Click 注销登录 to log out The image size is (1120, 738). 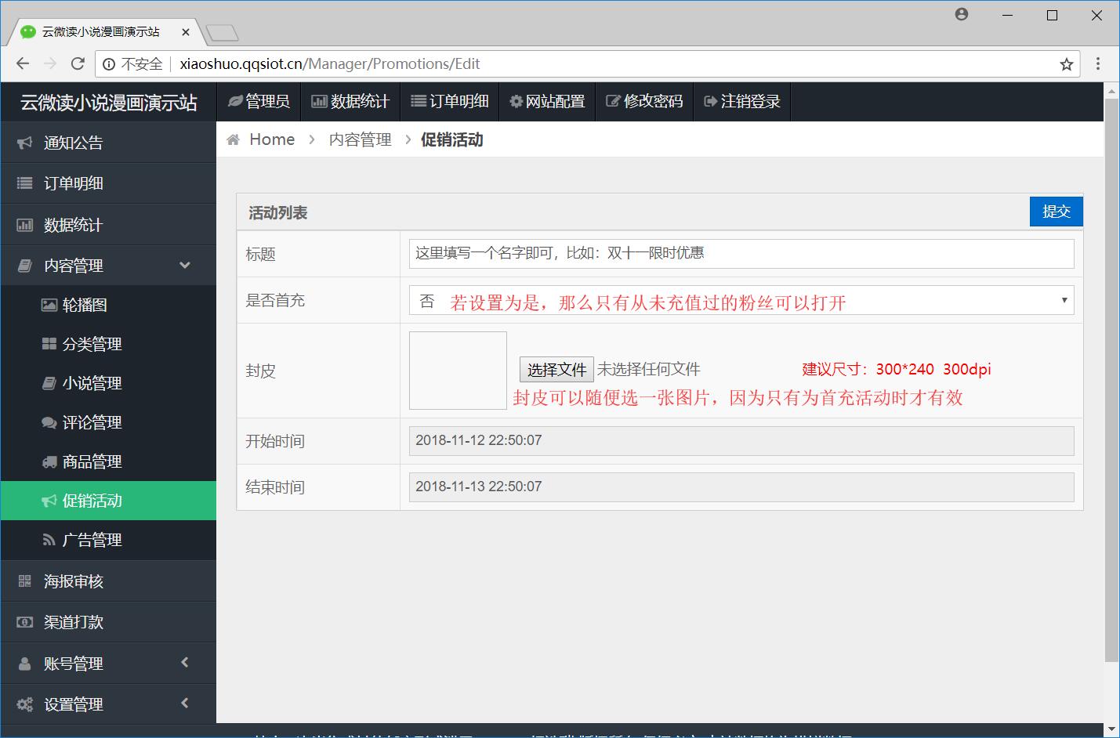[x=742, y=101]
